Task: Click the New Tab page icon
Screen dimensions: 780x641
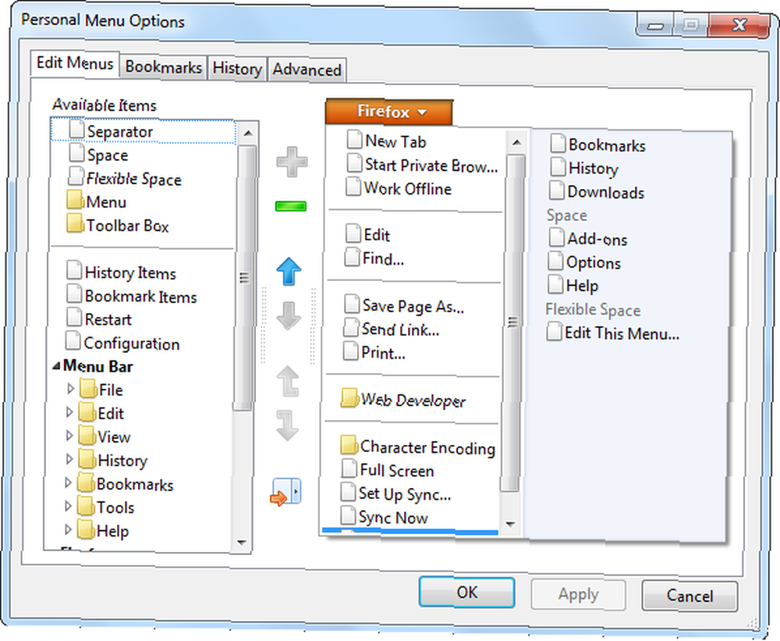Action: [354, 140]
